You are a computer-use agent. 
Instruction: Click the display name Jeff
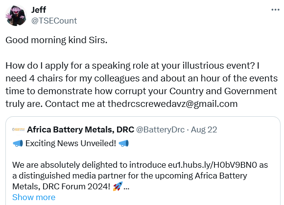[39, 10]
